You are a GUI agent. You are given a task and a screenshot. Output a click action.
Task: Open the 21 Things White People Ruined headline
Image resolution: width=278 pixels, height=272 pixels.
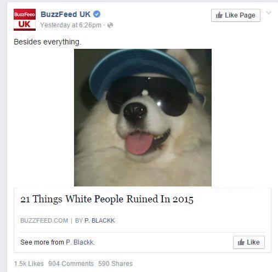coord(107,199)
